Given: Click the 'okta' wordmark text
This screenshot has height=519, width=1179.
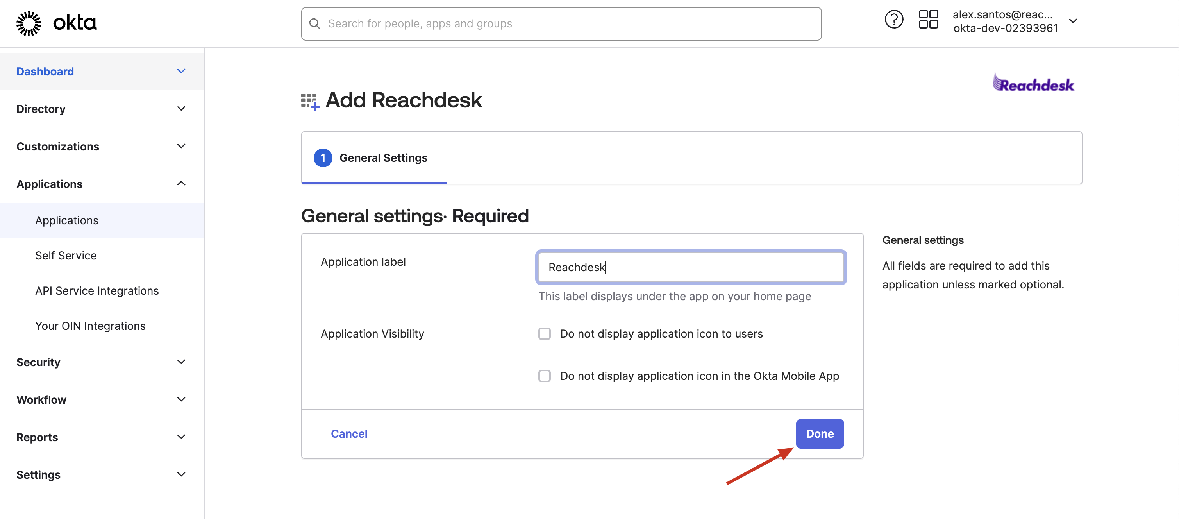Looking at the screenshot, I should click(75, 22).
